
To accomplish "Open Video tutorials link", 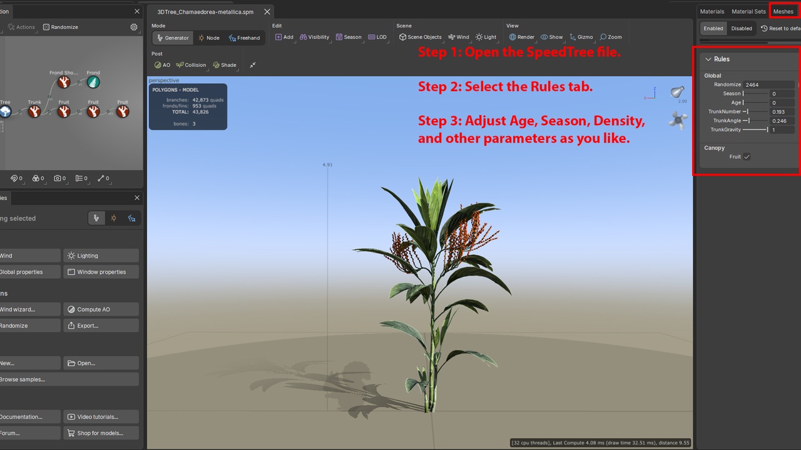I will [101, 417].
